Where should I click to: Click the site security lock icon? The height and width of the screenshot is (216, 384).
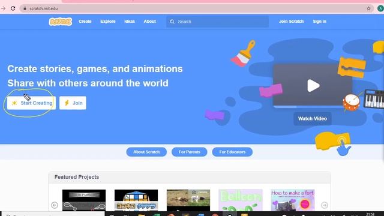pos(25,8)
